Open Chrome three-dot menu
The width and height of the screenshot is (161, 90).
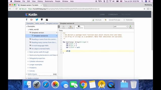(151, 9)
